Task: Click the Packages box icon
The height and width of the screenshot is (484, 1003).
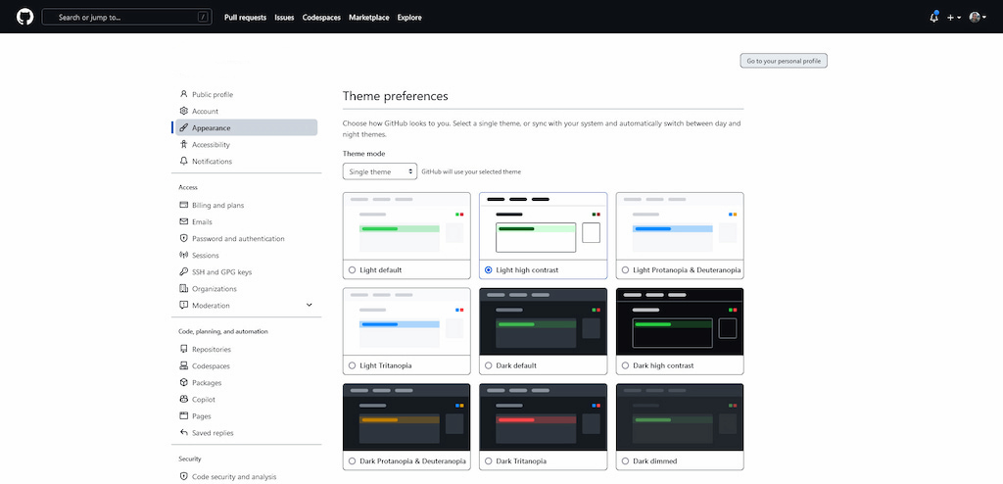Action: point(183,382)
